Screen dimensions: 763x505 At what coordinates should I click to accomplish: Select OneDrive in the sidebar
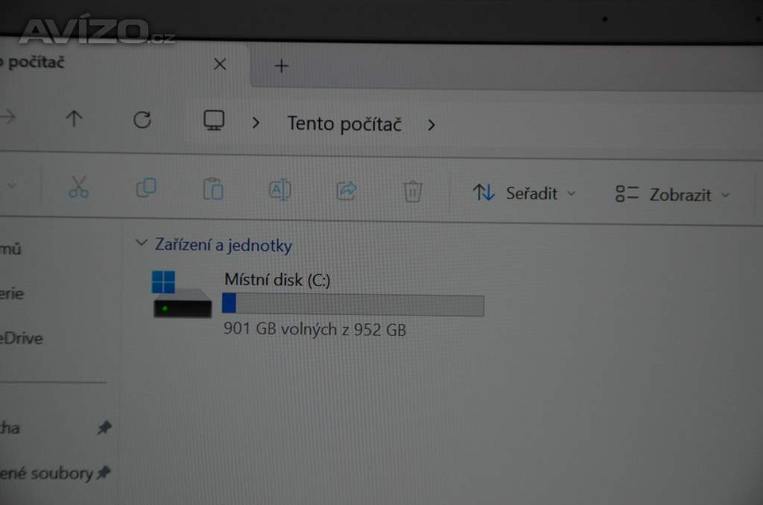pos(22,338)
